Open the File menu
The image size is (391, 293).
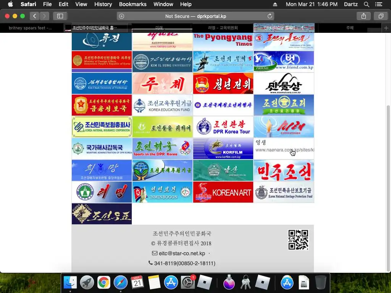click(x=47, y=4)
